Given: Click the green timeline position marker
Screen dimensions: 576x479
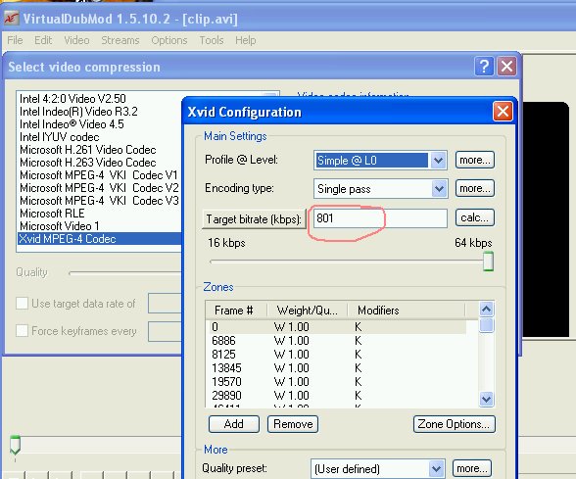Looking at the screenshot, I should tap(15, 445).
